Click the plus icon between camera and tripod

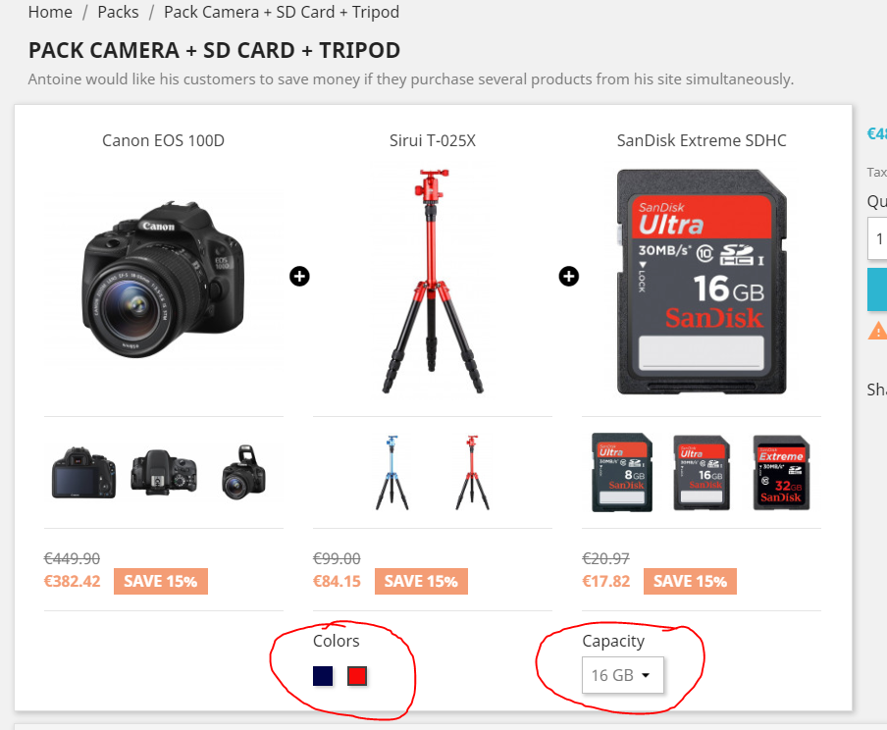pyautogui.click(x=299, y=276)
